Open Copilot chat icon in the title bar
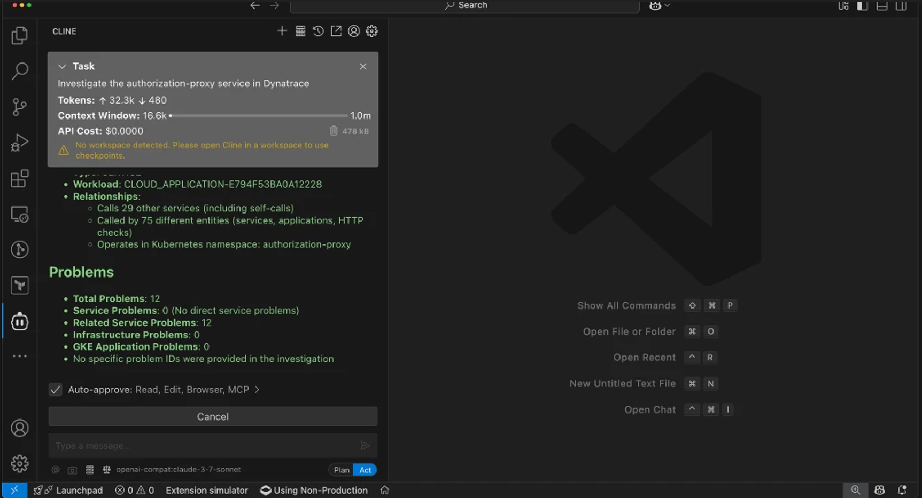This screenshot has width=922, height=498. coord(655,5)
